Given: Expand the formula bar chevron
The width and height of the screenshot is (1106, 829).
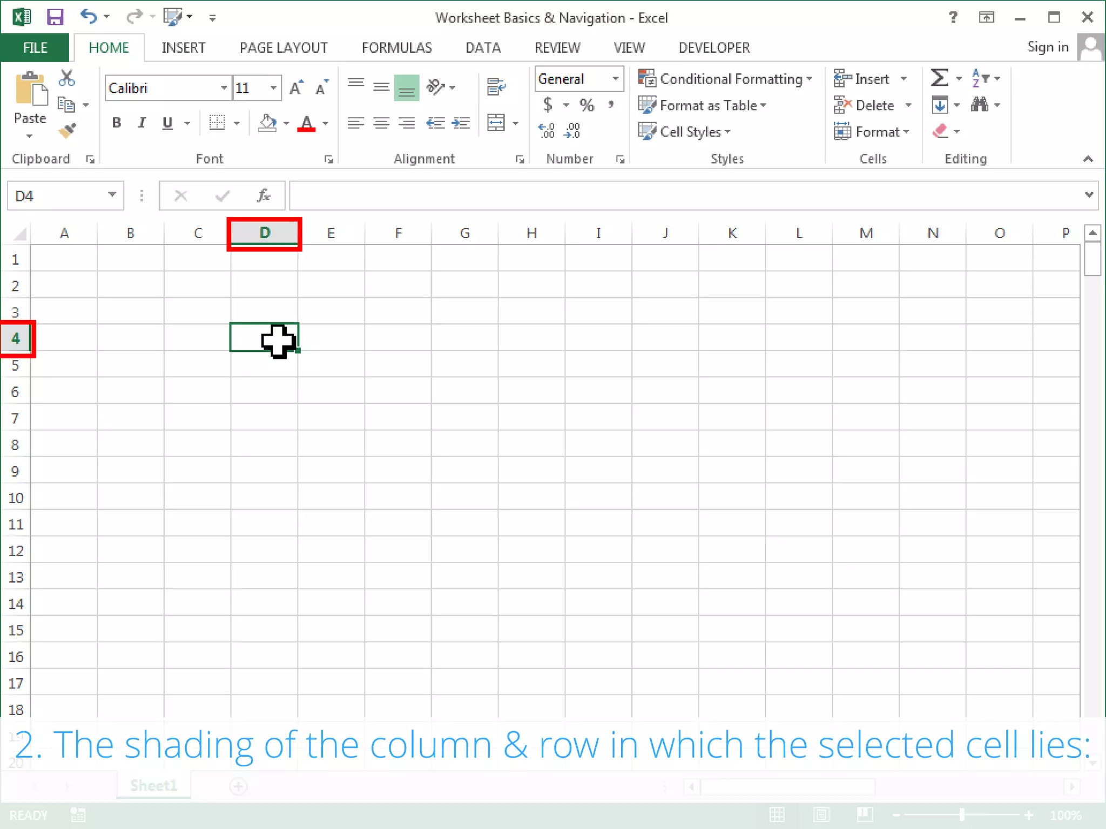Looking at the screenshot, I should coord(1089,195).
